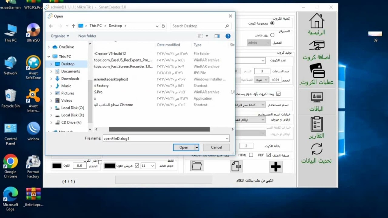Expand Local Disk (C:) tree node
Viewport: 388px width, 218px height.
click(51, 108)
